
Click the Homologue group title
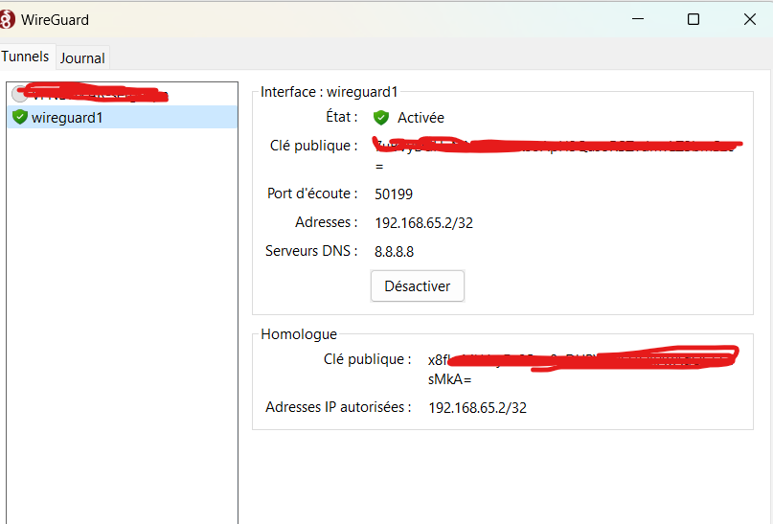[x=299, y=334]
